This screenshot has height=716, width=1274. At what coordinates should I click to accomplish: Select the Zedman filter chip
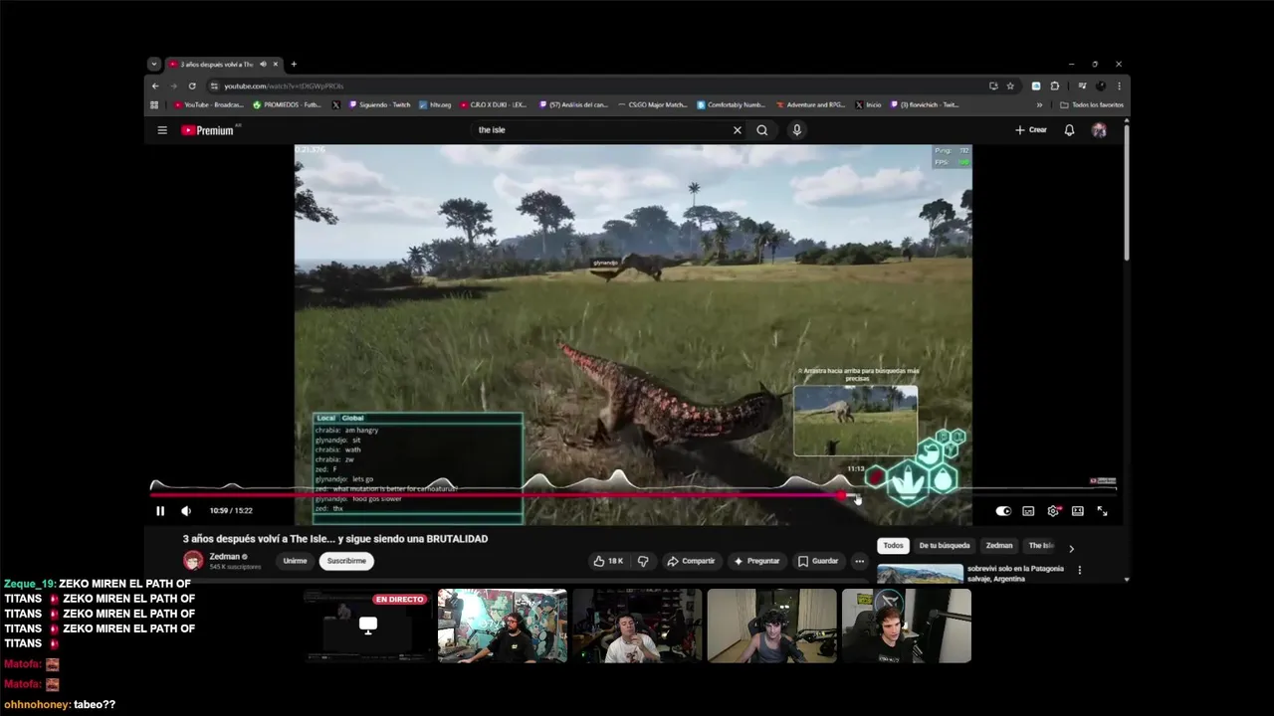999,546
